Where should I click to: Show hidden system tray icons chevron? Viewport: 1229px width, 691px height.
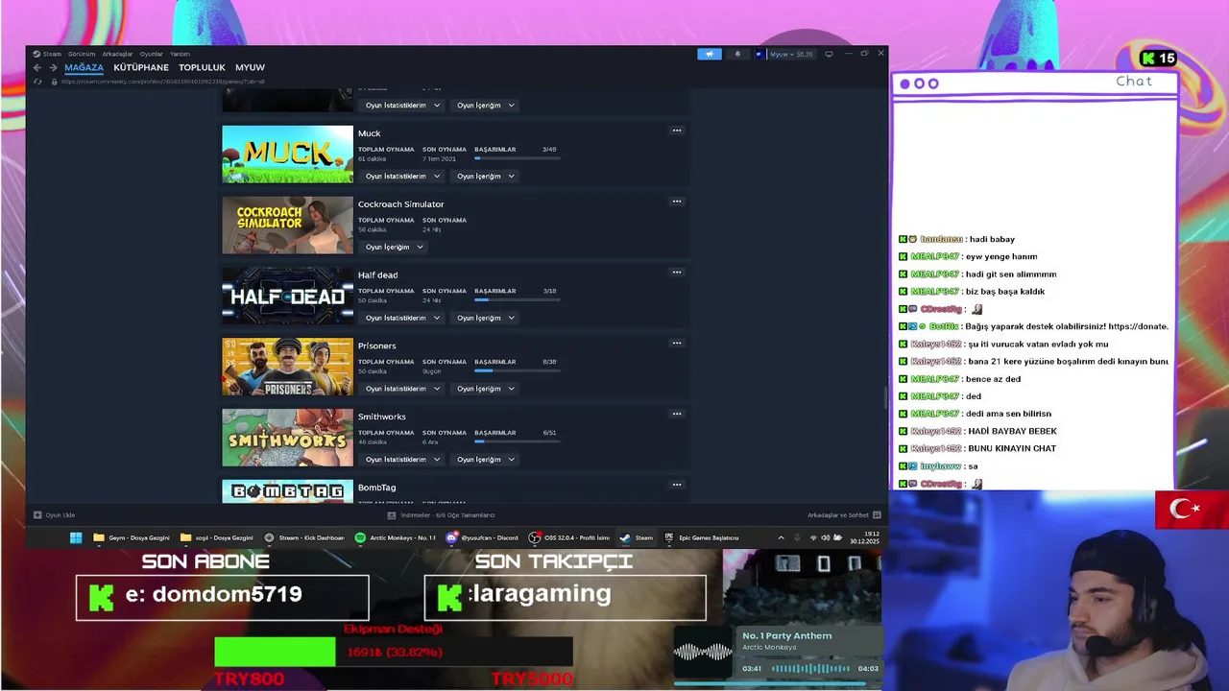[781, 537]
